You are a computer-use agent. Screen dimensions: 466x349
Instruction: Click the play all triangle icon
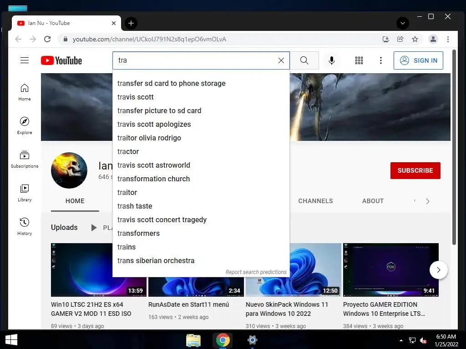pos(94,228)
